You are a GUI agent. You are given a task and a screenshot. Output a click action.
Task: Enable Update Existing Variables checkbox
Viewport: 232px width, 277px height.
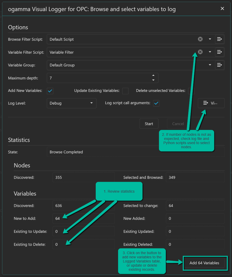(125, 91)
